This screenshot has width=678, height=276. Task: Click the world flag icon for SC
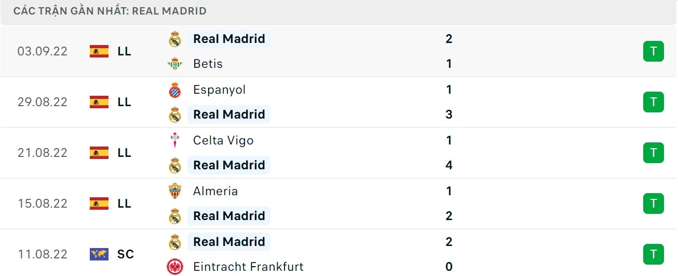tap(99, 254)
